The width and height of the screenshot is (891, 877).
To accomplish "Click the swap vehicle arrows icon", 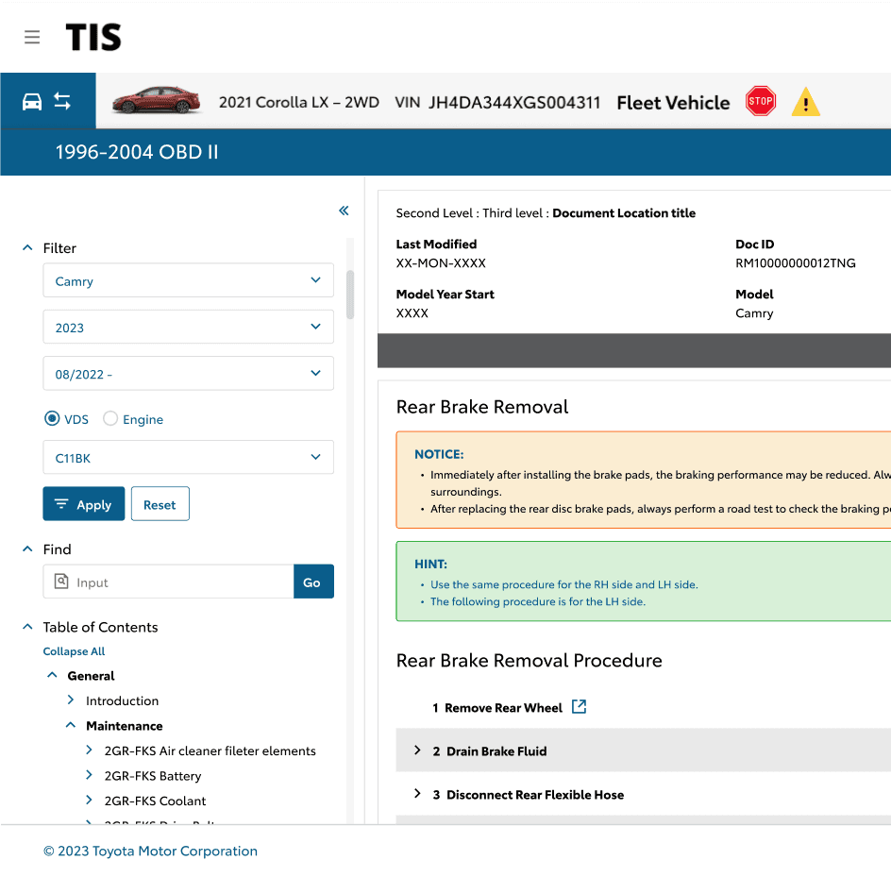I will (62, 102).
